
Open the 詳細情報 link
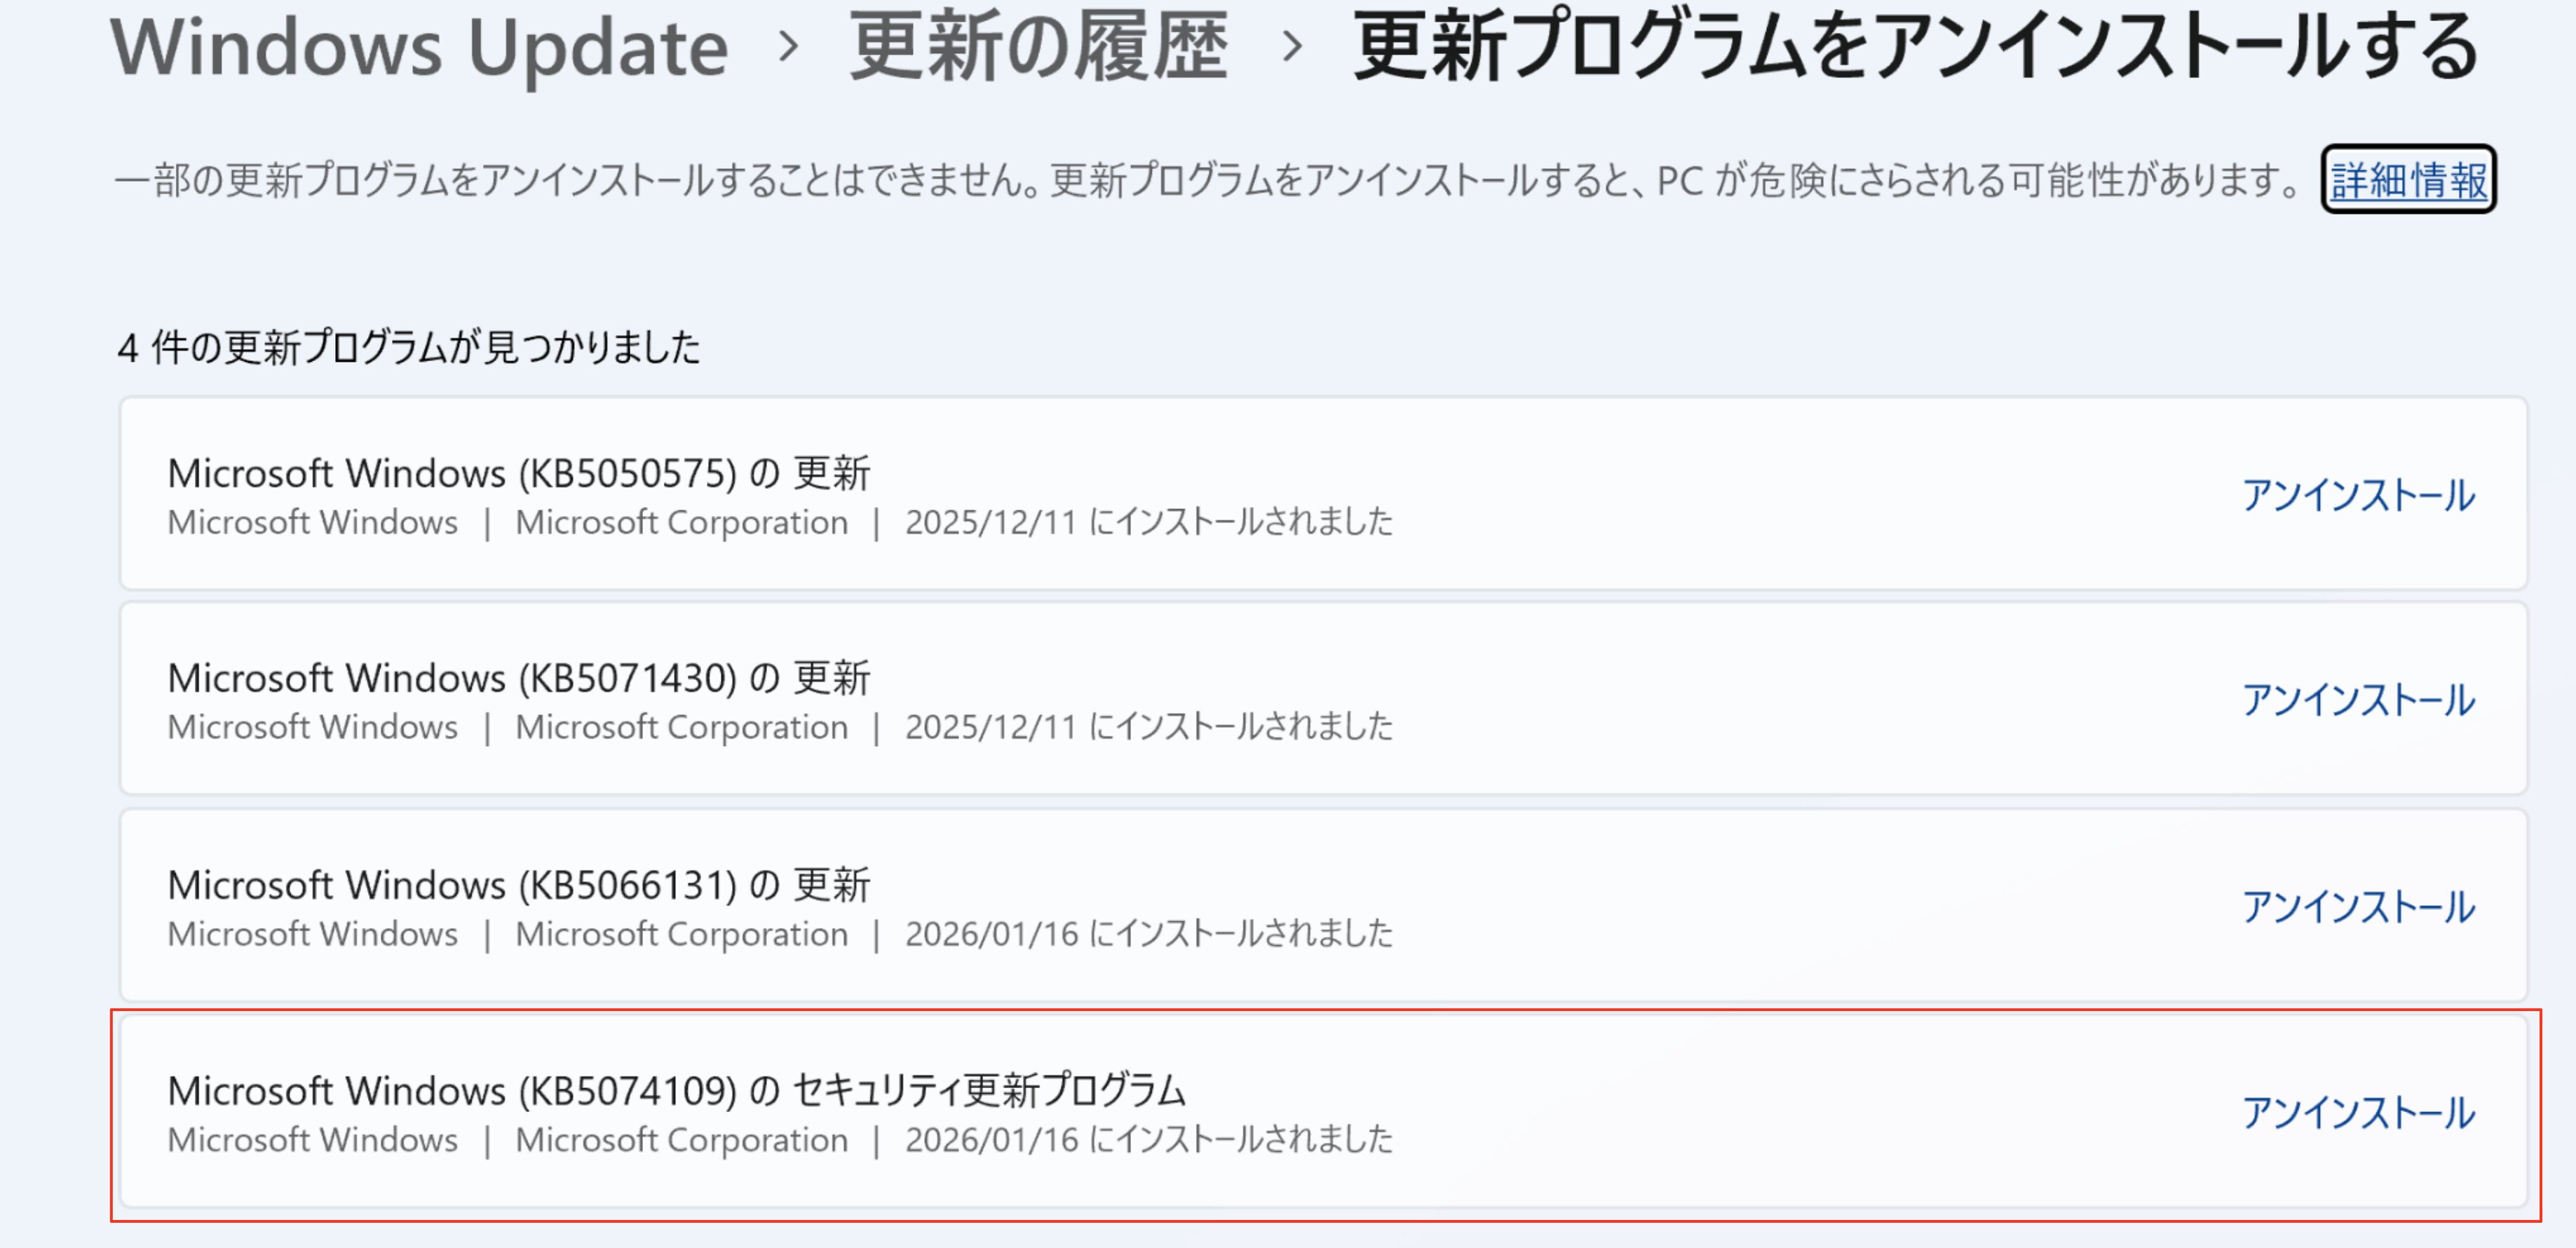pyautogui.click(x=2408, y=180)
